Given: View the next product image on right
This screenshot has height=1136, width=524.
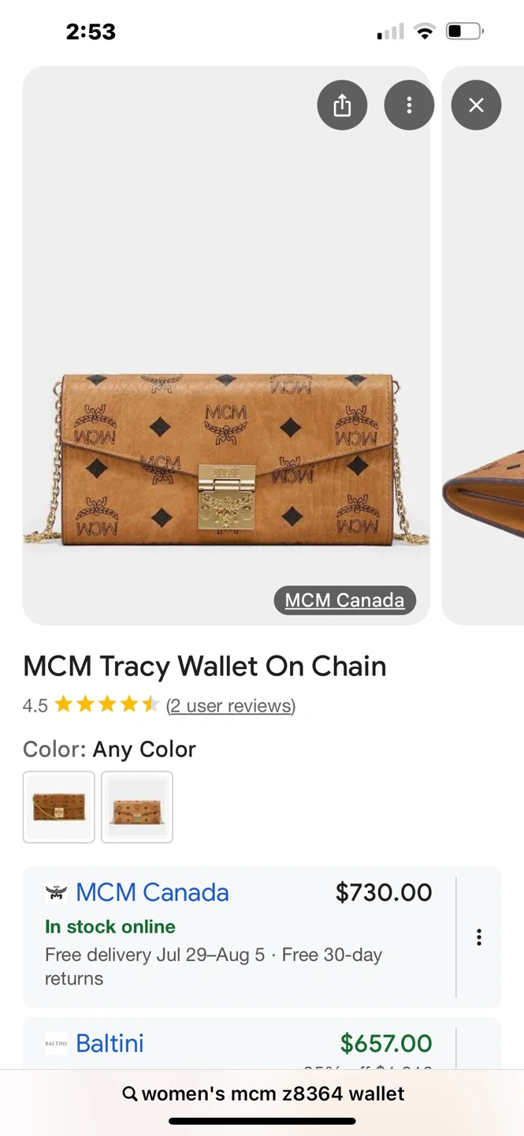Looking at the screenshot, I should click(x=483, y=346).
